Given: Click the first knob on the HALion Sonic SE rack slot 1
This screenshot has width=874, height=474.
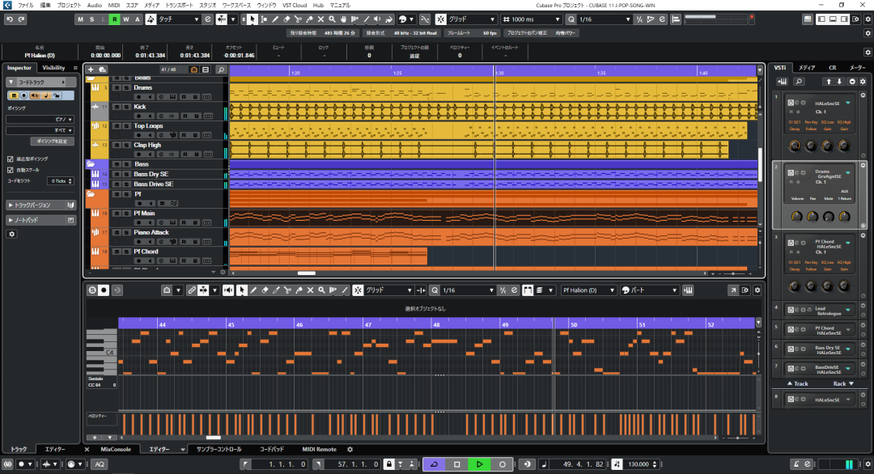Looking at the screenshot, I should pyautogui.click(x=795, y=146).
